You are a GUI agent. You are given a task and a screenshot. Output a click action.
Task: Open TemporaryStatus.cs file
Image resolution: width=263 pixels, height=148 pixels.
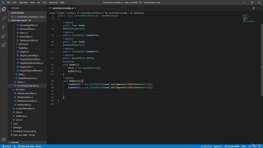pos(29,40)
